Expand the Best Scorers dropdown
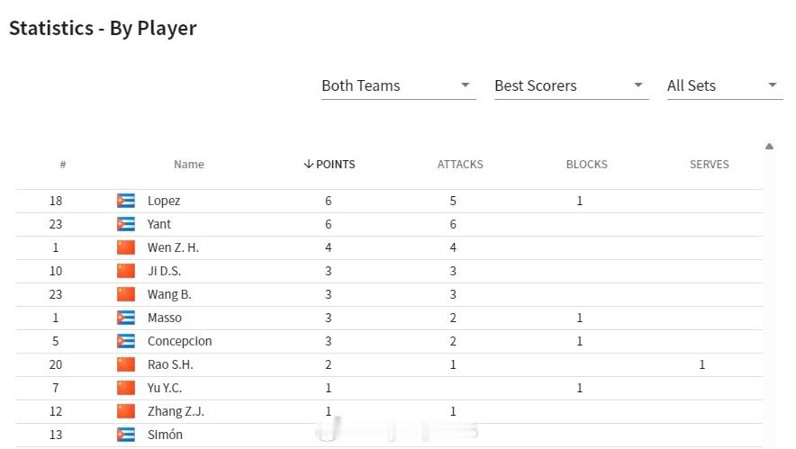796x449 pixels. click(x=572, y=85)
